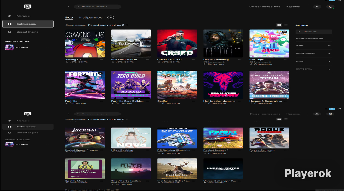Launch Fortnite from the quick launch icon

9,47
